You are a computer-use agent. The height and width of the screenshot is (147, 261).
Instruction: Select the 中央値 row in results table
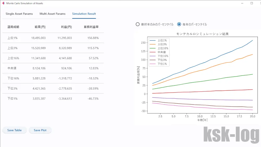pos(53,68)
